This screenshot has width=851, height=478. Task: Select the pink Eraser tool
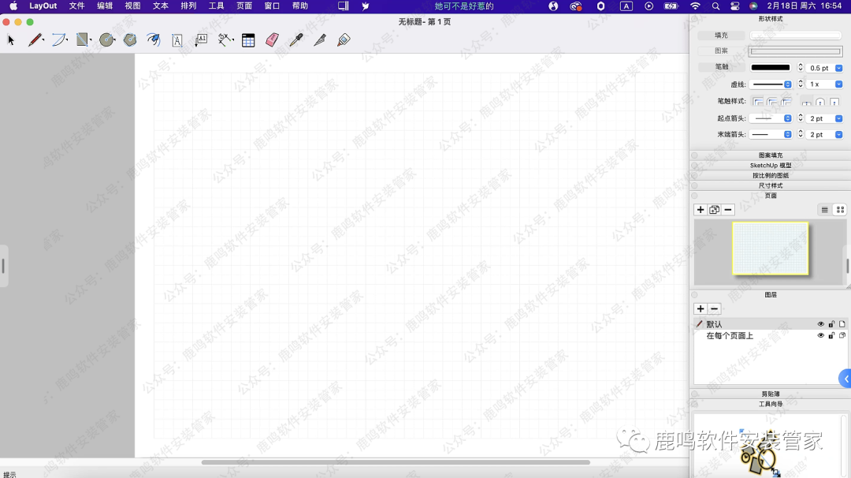tap(272, 40)
